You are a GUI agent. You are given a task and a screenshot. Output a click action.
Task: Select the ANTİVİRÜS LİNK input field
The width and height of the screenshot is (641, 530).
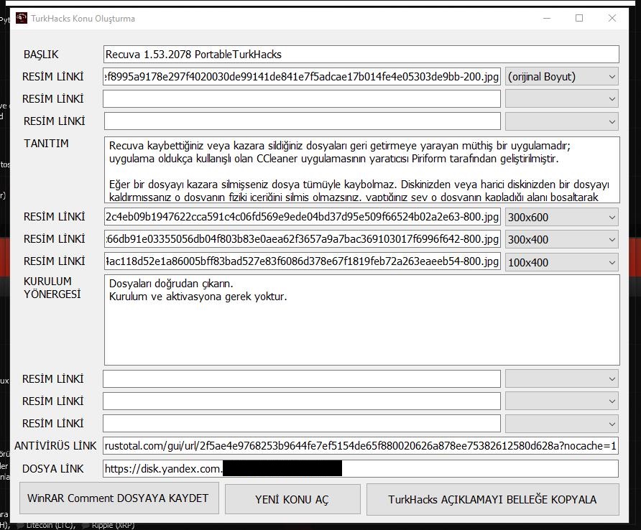(x=361, y=446)
